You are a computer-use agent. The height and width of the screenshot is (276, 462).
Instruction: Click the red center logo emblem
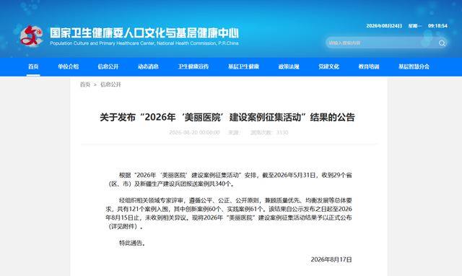click(x=31, y=36)
